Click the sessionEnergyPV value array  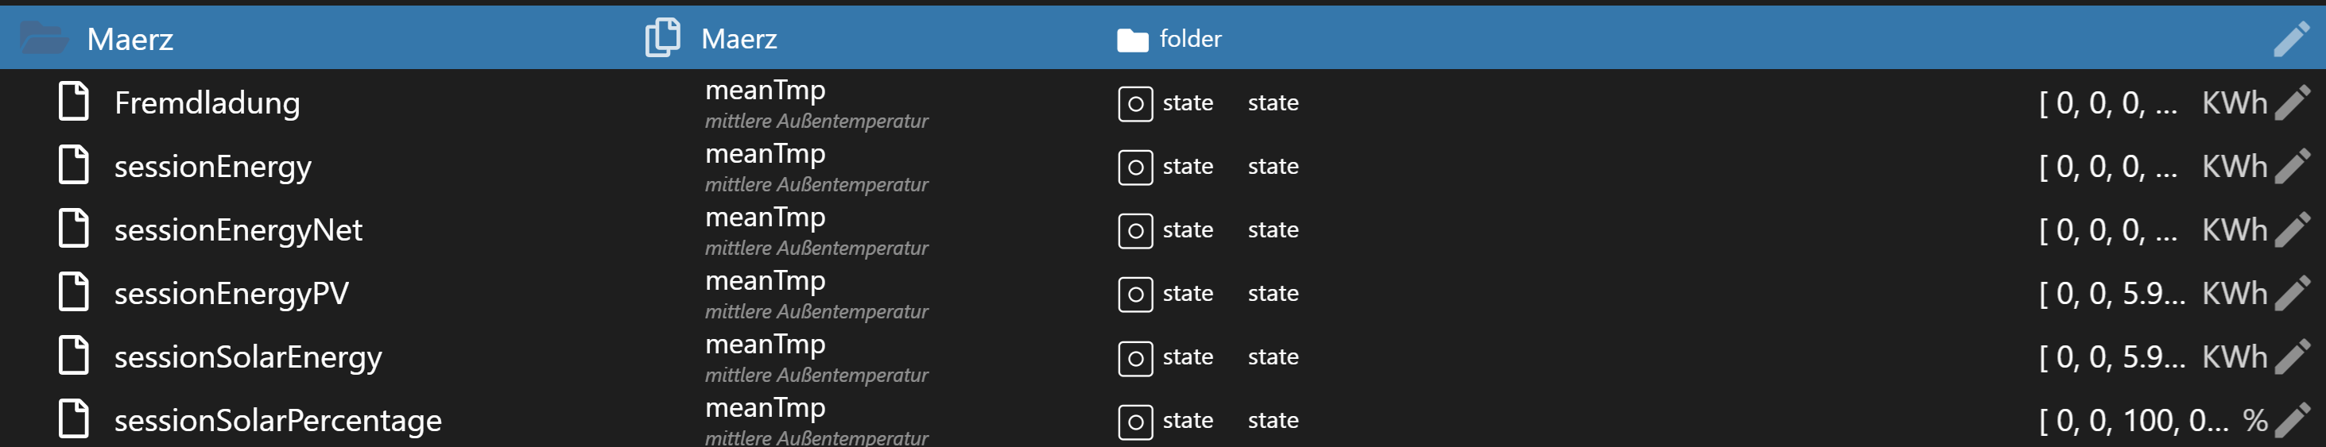[2111, 294]
